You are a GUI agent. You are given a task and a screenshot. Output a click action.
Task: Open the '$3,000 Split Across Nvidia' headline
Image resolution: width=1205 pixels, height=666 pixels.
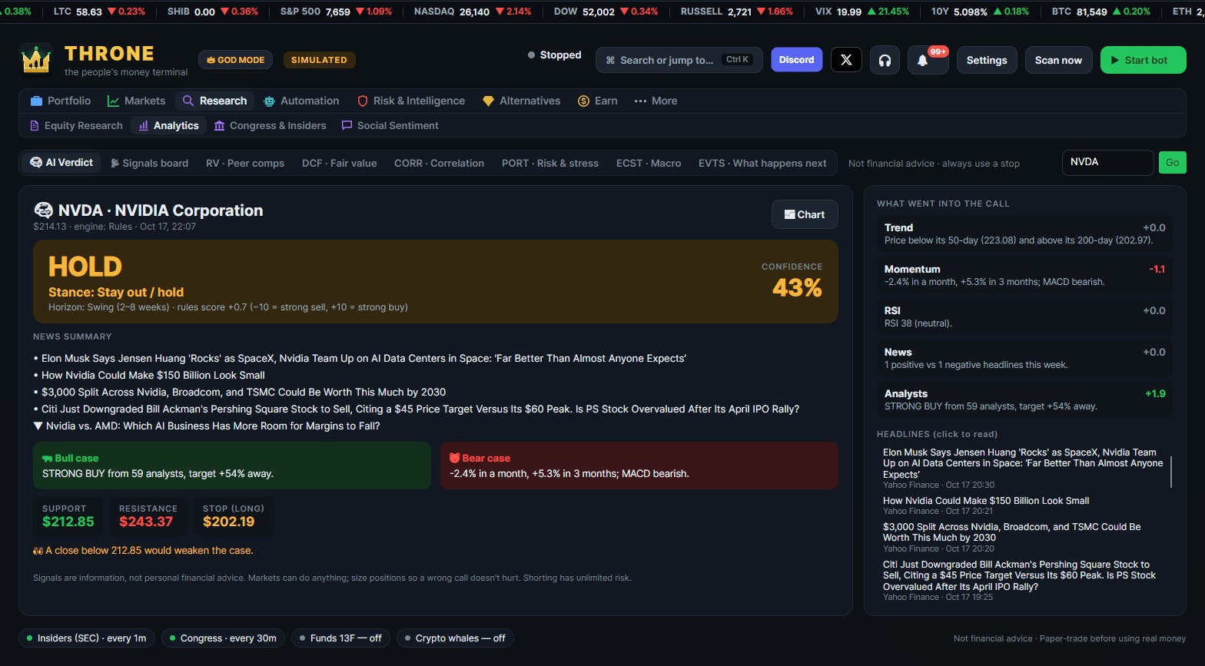point(1011,532)
